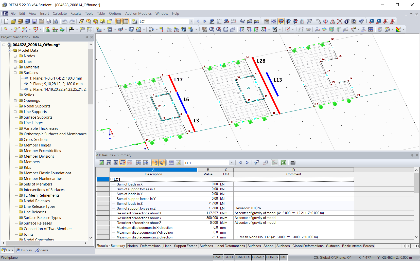Toggle the SNAP status bar button

click(218, 257)
